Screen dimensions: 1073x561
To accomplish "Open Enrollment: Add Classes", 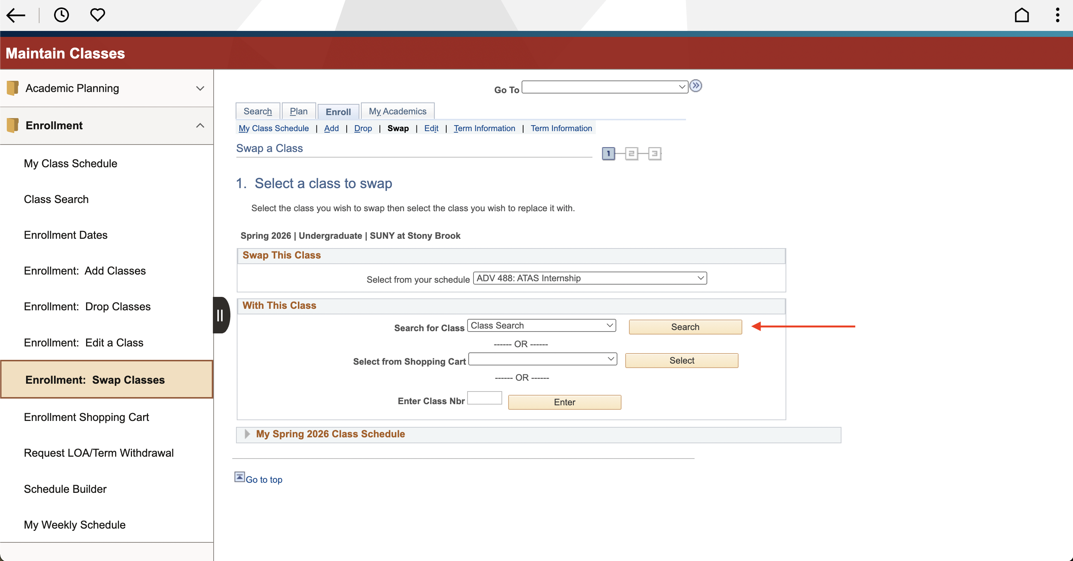I will tap(85, 271).
